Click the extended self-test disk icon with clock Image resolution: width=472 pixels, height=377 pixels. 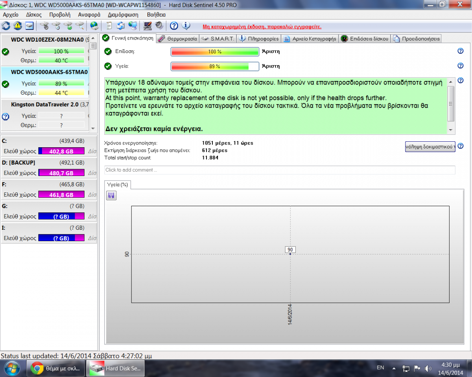coord(56,26)
